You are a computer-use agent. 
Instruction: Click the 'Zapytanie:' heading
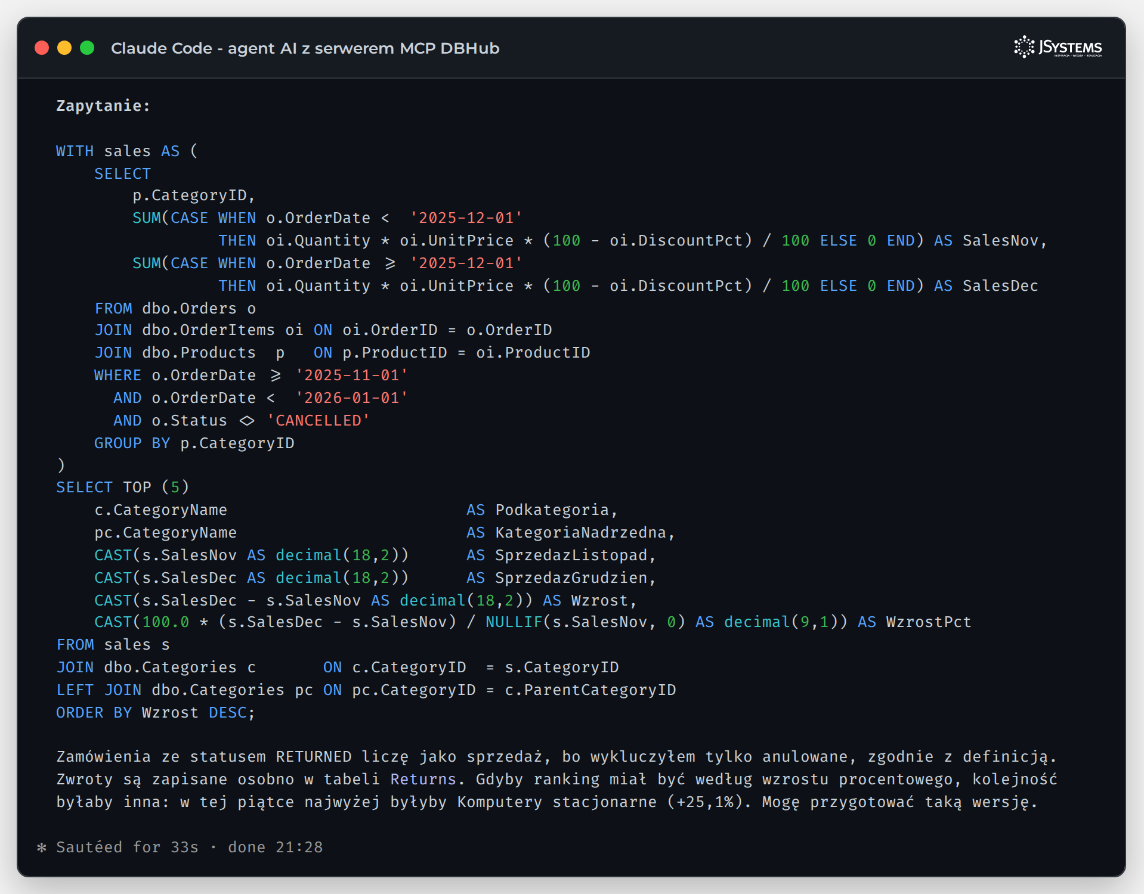[x=103, y=105]
